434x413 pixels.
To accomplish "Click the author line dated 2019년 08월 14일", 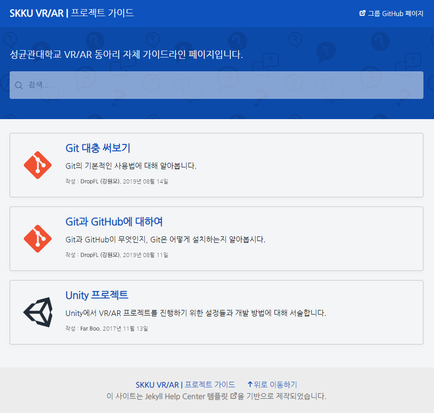I will pyautogui.click(x=117, y=181).
